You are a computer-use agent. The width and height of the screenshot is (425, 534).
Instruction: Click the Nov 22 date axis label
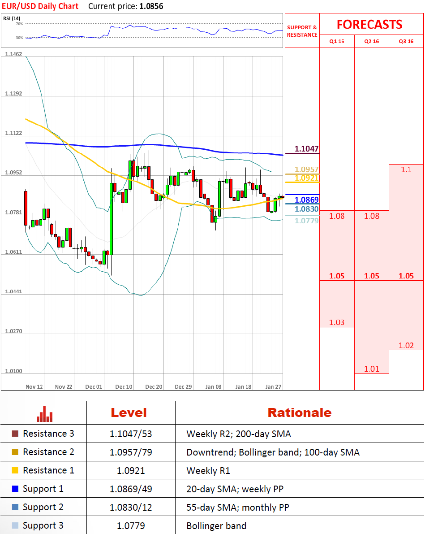point(64,386)
